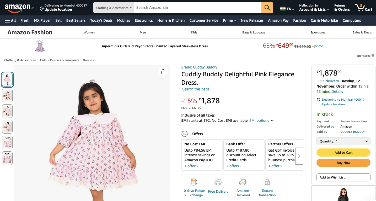This screenshot has width=376, height=201.
Task: Click the Amazon.in logo
Action: coord(19,8)
